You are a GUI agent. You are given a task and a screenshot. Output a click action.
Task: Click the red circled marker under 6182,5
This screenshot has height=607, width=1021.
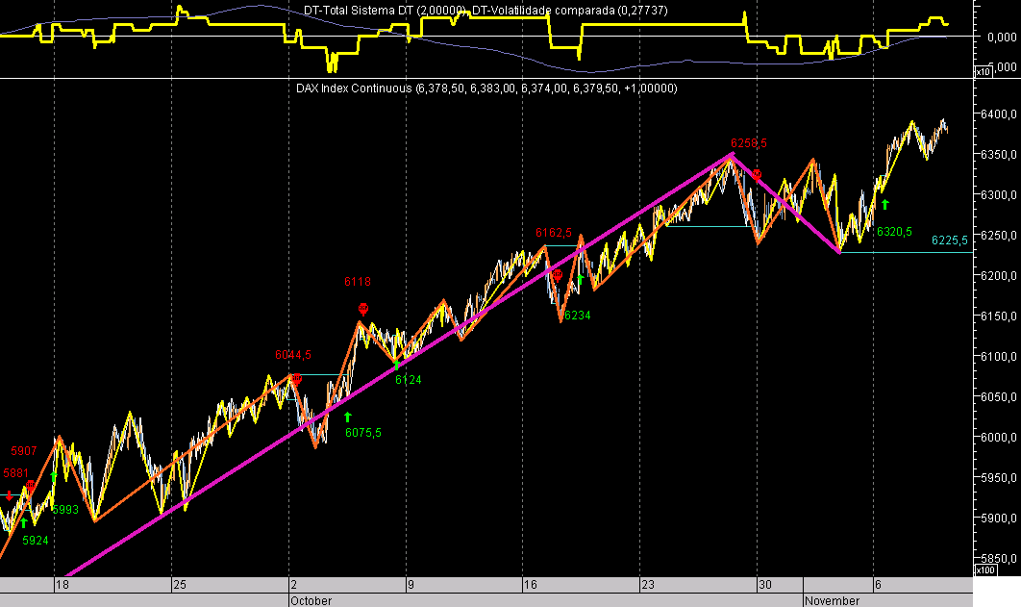(x=556, y=276)
